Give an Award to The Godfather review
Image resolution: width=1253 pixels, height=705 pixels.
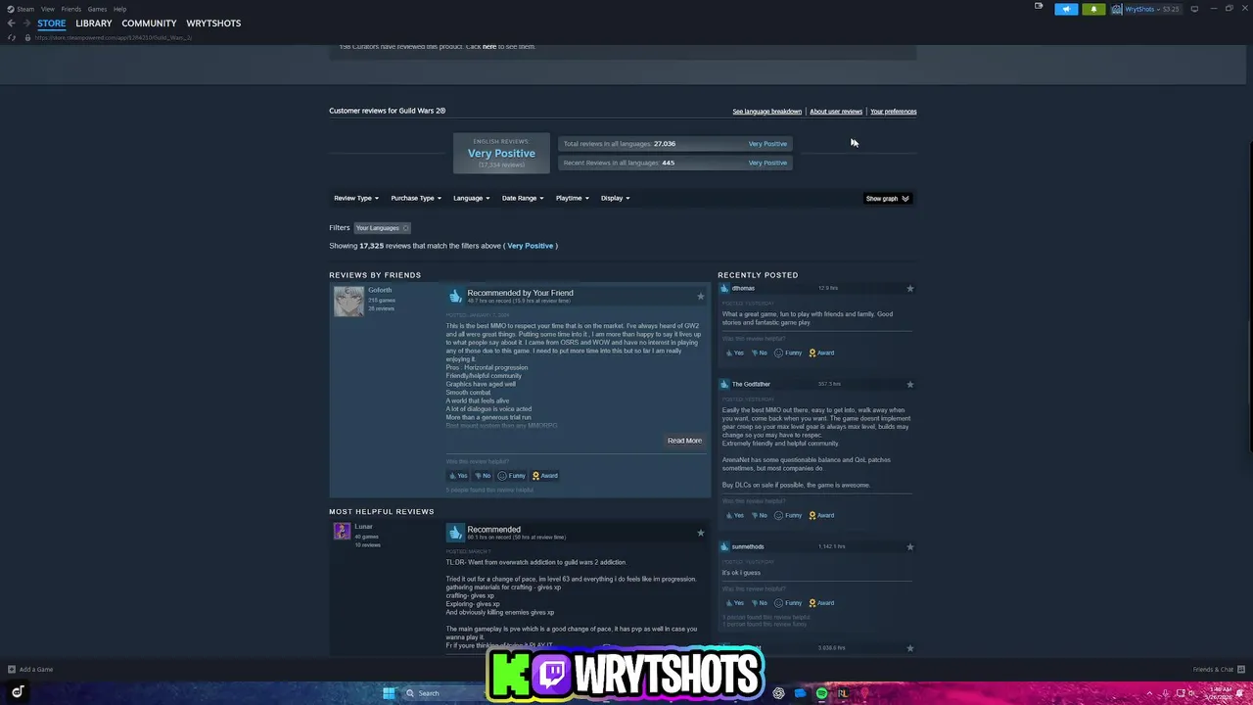821,515
